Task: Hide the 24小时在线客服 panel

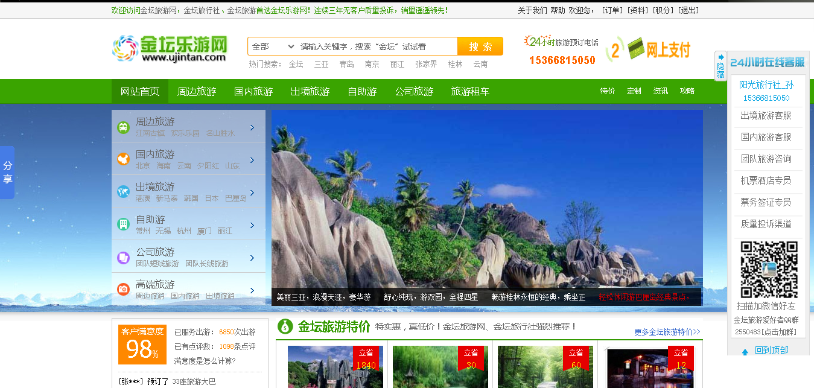Action: click(x=720, y=66)
